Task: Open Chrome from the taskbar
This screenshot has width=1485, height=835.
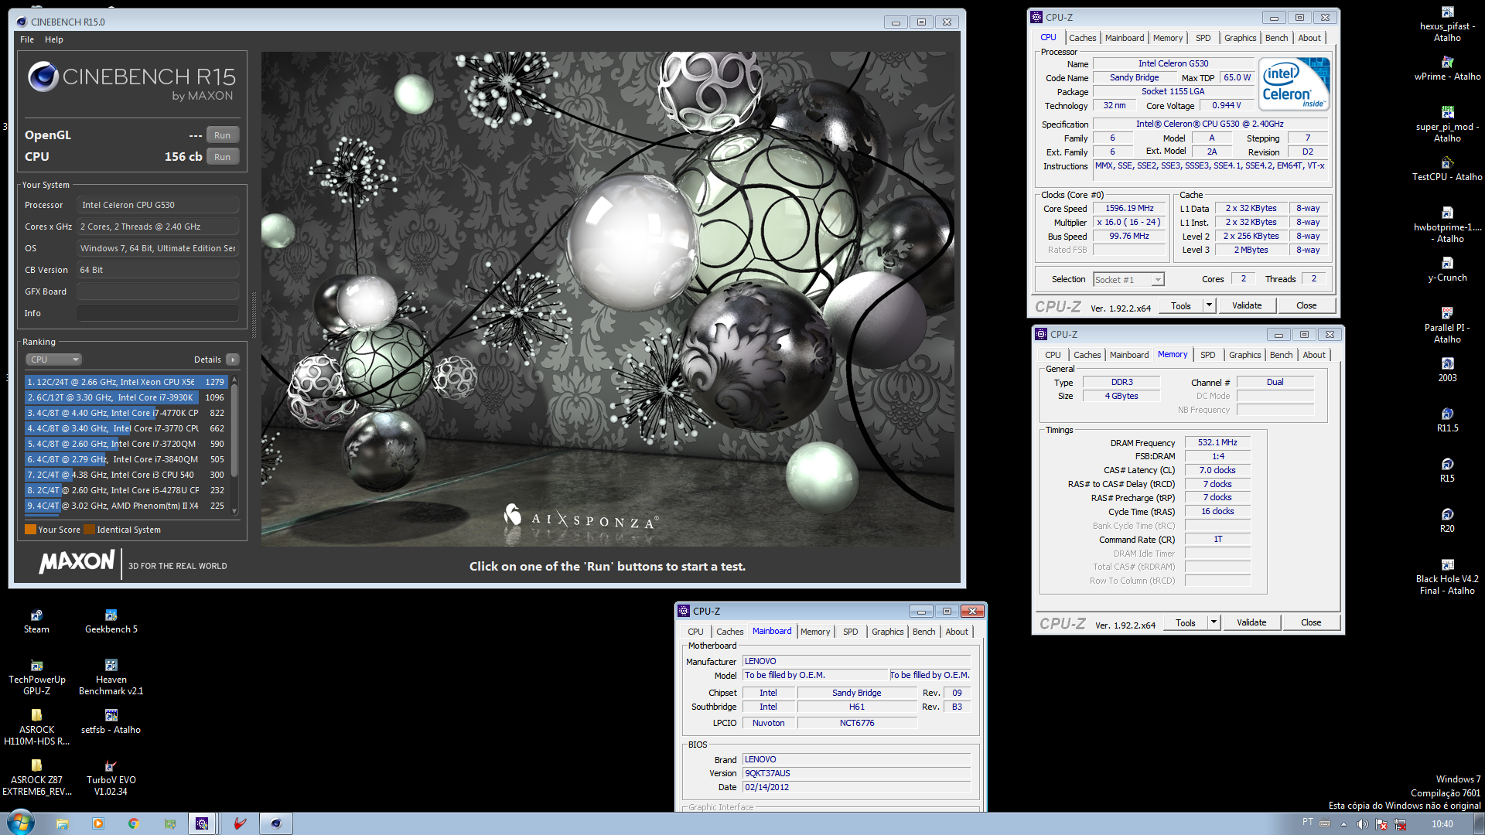Action: point(134,823)
